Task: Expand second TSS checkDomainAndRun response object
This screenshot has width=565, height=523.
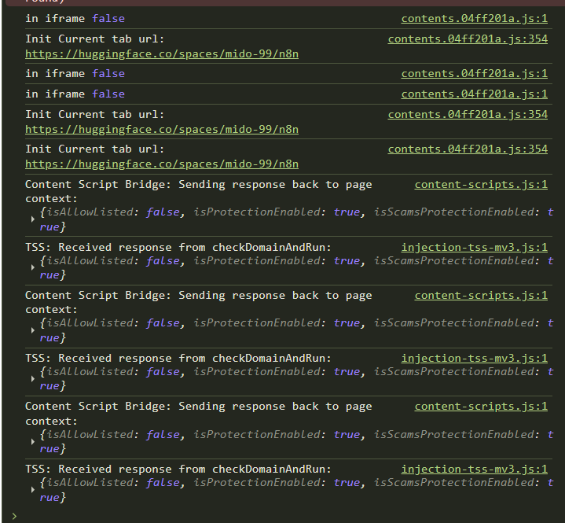Action: 32,379
